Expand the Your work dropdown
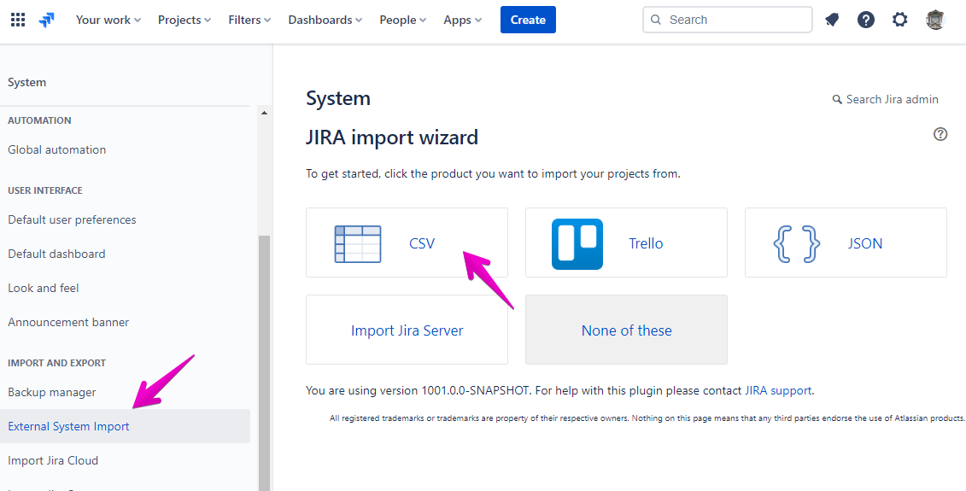This screenshot has width=966, height=491. point(108,20)
